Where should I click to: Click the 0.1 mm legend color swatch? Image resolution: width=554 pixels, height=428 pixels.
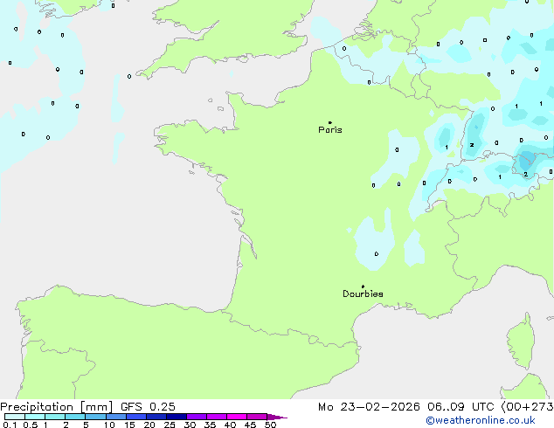(x=14, y=418)
